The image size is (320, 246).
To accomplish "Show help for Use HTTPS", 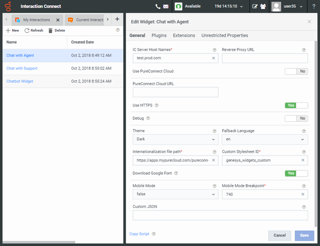I will coord(157,105).
